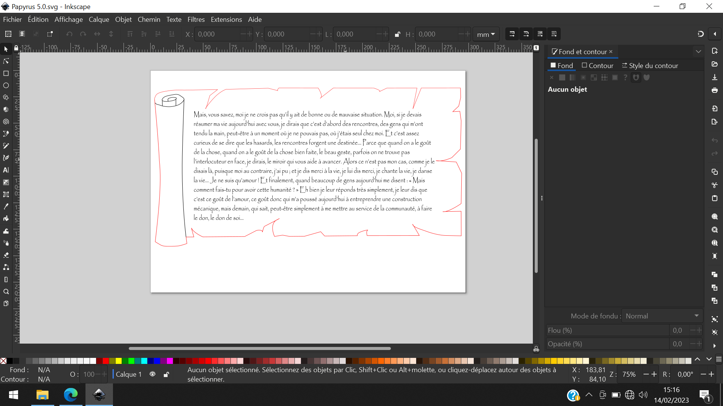This screenshot has height=406, width=723.
Task: Open the Fichier menu
Action: click(12, 20)
